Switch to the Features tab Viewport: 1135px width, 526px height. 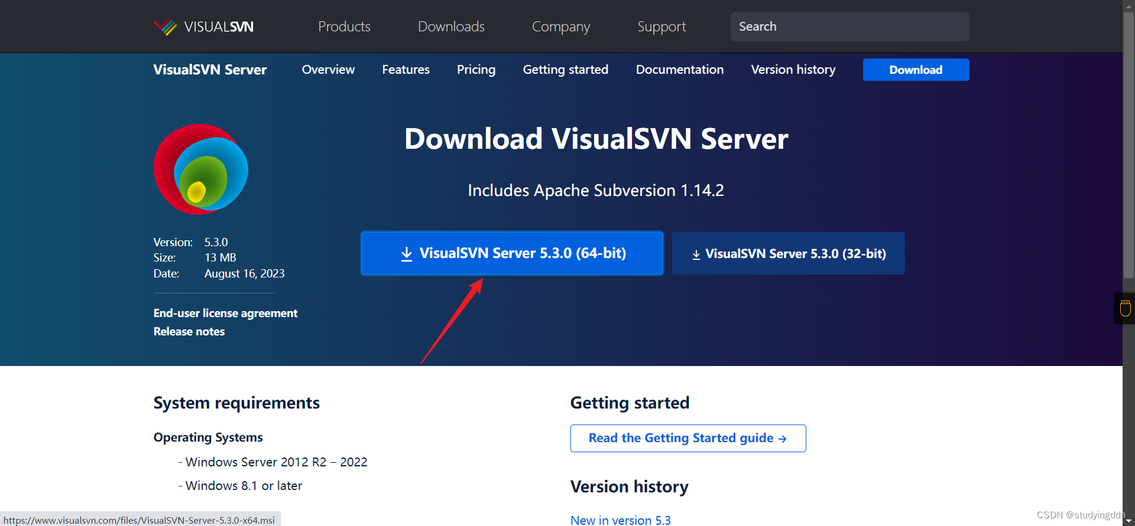pos(406,70)
